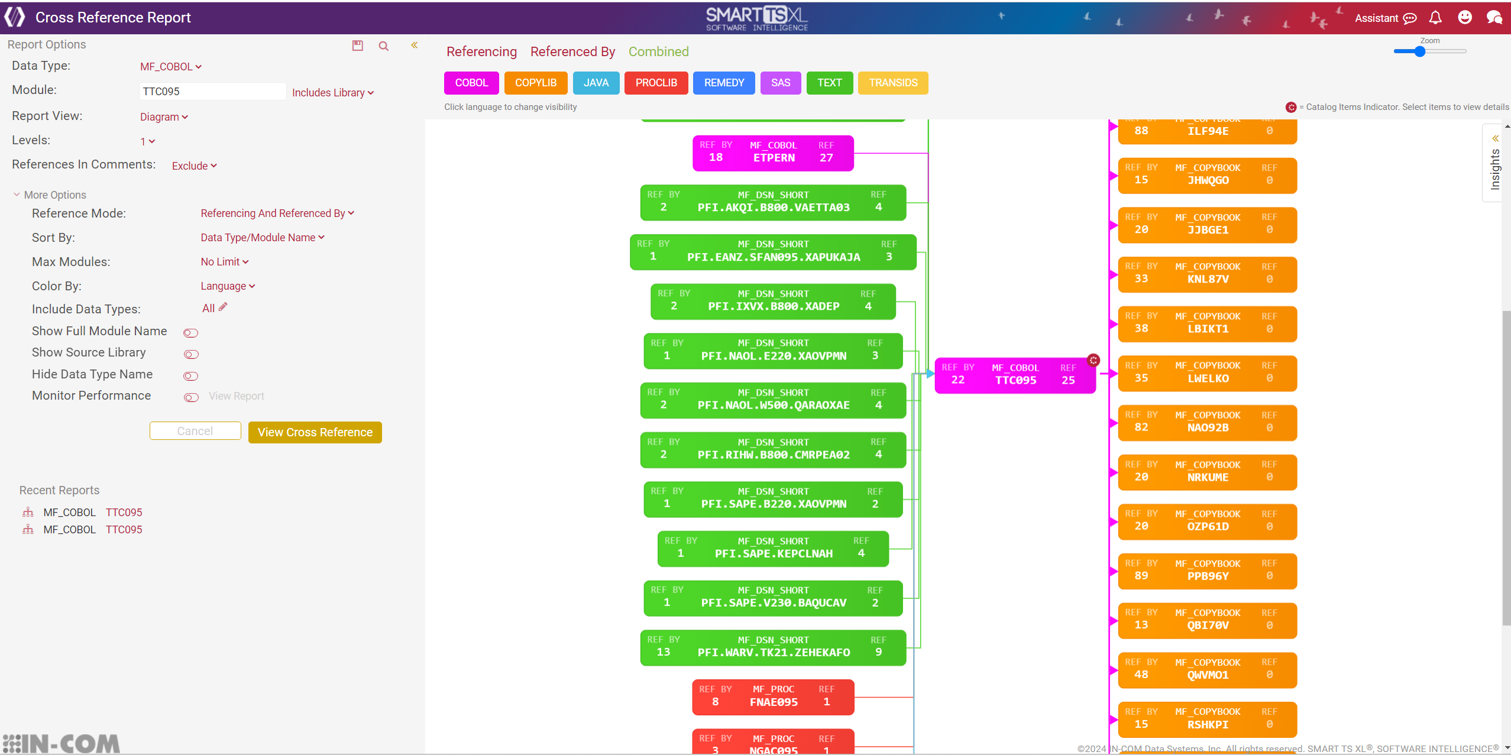Click the catalog items indicator on TTC095 node
This screenshot has width=1511, height=755.
tap(1093, 359)
